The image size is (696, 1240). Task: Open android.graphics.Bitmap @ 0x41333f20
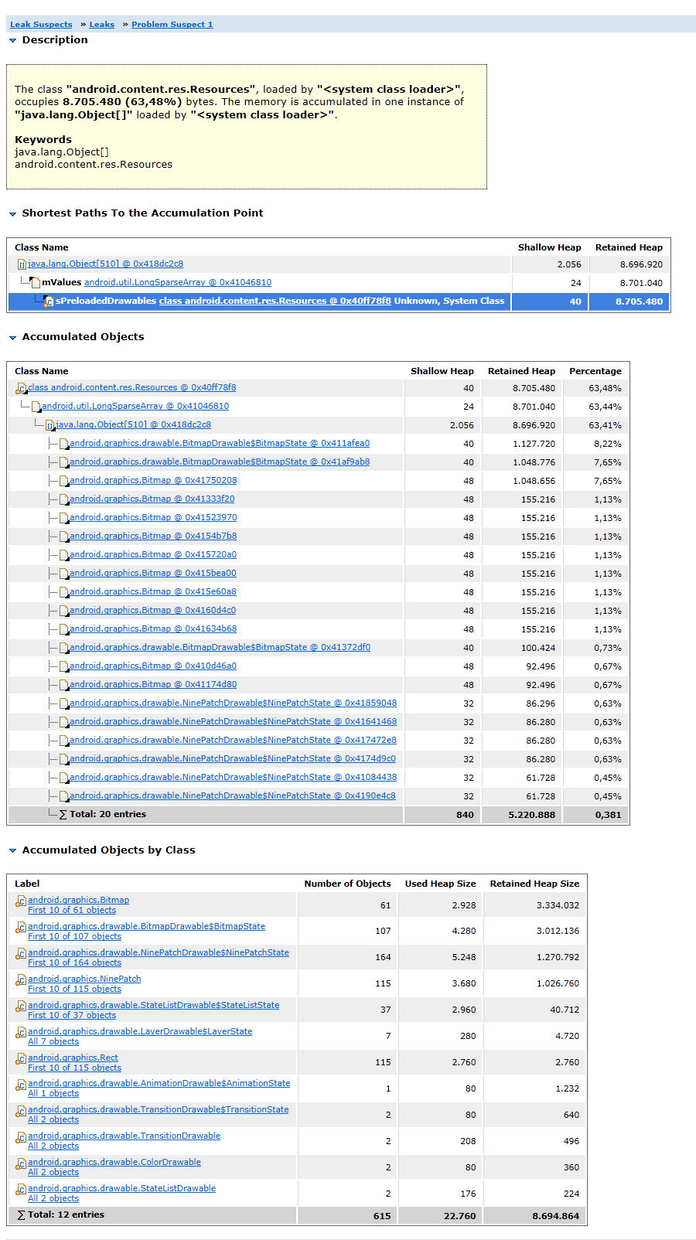point(152,499)
